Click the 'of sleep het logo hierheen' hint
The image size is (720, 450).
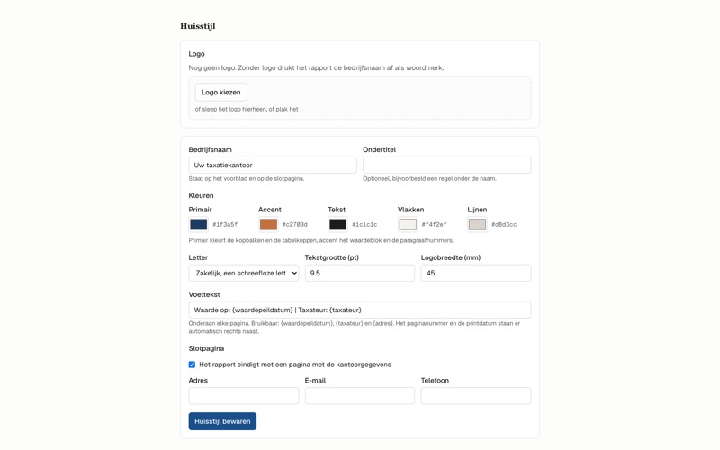point(247,109)
